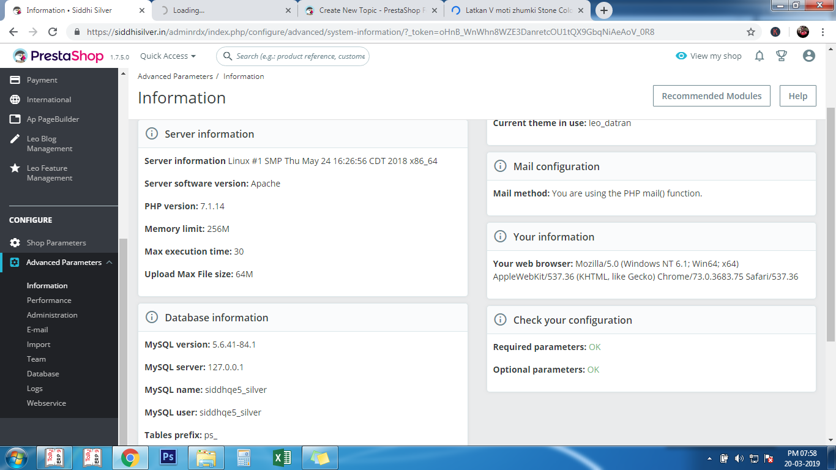This screenshot has height=470, width=836.
Task: Open Leo Feature Management sidebar link
Action: point(50,173)
